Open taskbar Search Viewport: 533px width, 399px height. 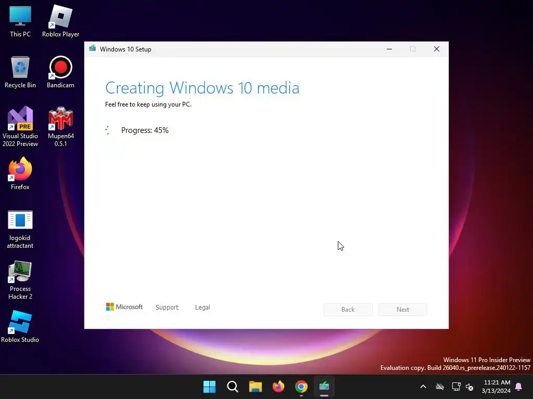[233, 387]
